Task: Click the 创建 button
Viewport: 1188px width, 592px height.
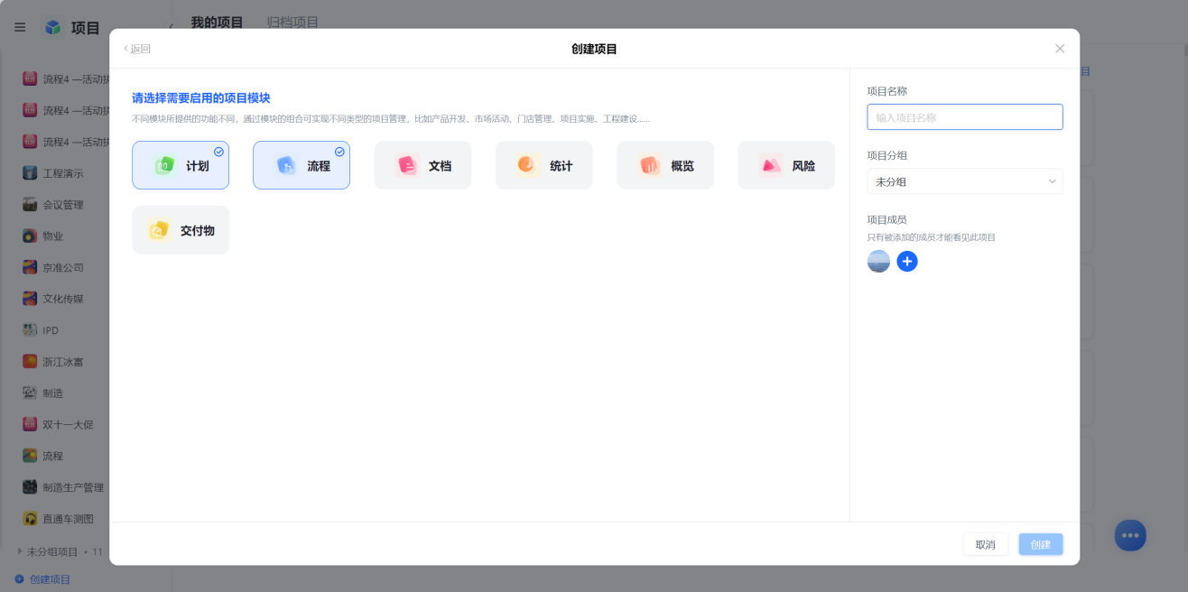Action: (1041, 544)
